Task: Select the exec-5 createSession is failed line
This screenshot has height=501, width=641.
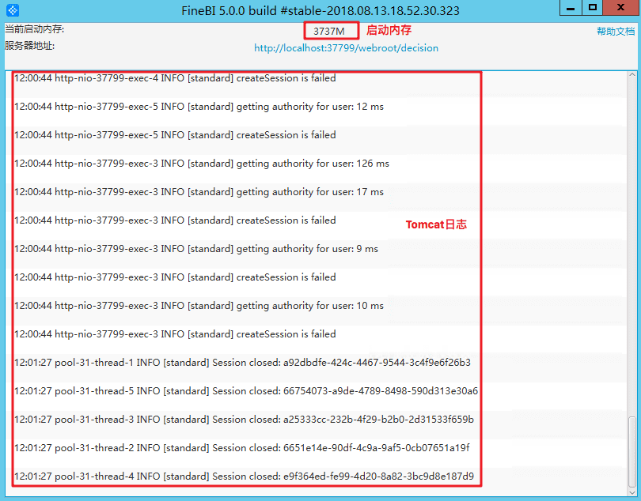Action: [175, 135]
